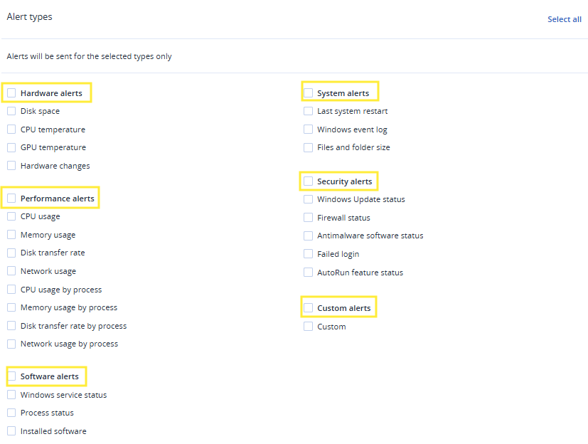The height and width of the screenshot is (444, 588).
Task: Check AutoRun feature status option
Action: point(309,272)
